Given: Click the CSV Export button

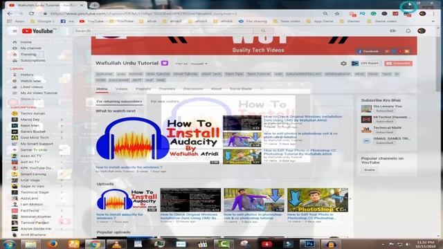Looking at the screenshot, I should click(366, 63).
